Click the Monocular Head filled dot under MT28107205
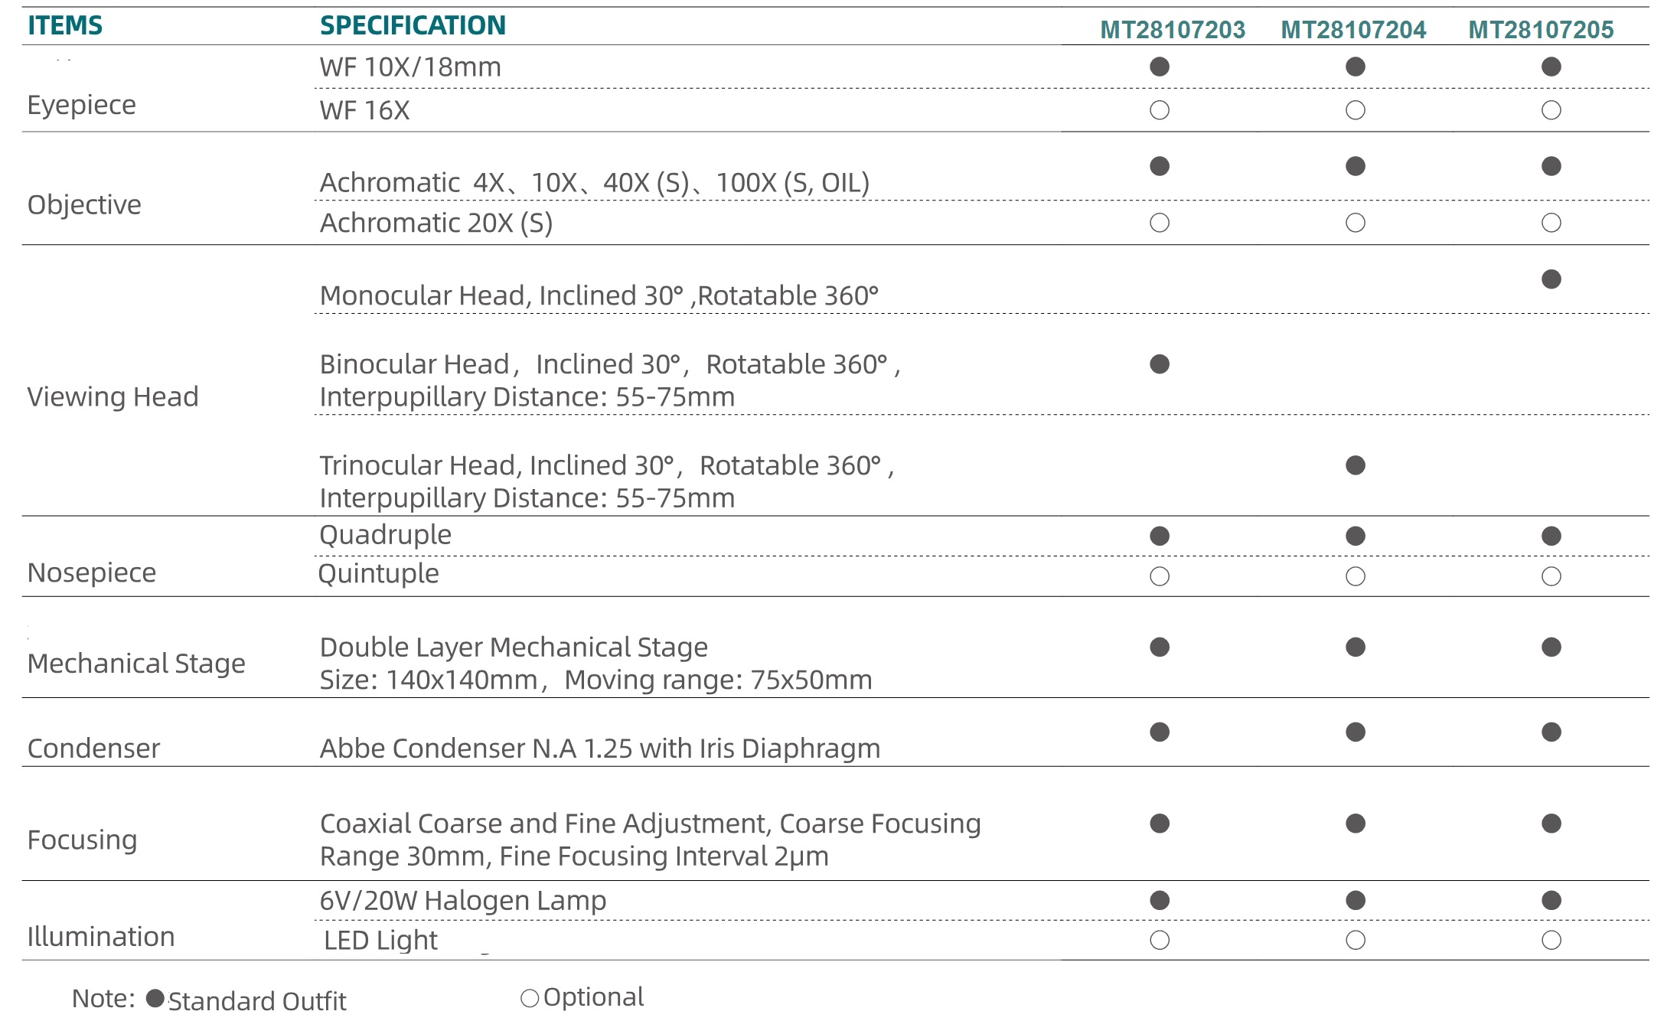 pos(1551,279)
